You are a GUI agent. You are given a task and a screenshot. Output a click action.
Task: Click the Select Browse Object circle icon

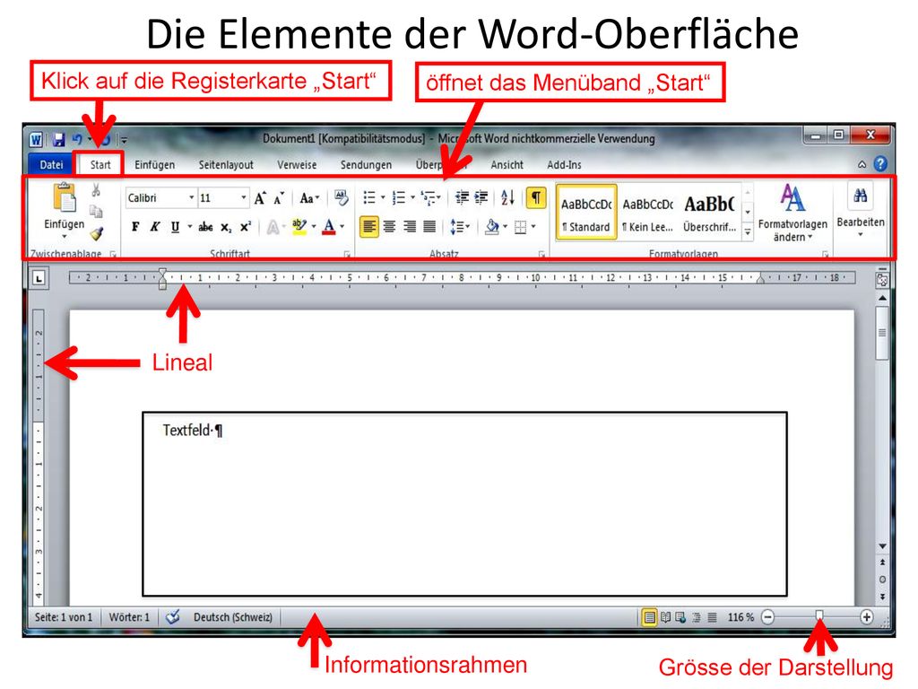point(882,580)
